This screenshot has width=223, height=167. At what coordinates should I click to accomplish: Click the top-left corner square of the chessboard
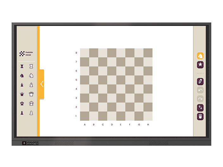pyautogui.click(x=85, y=53)
